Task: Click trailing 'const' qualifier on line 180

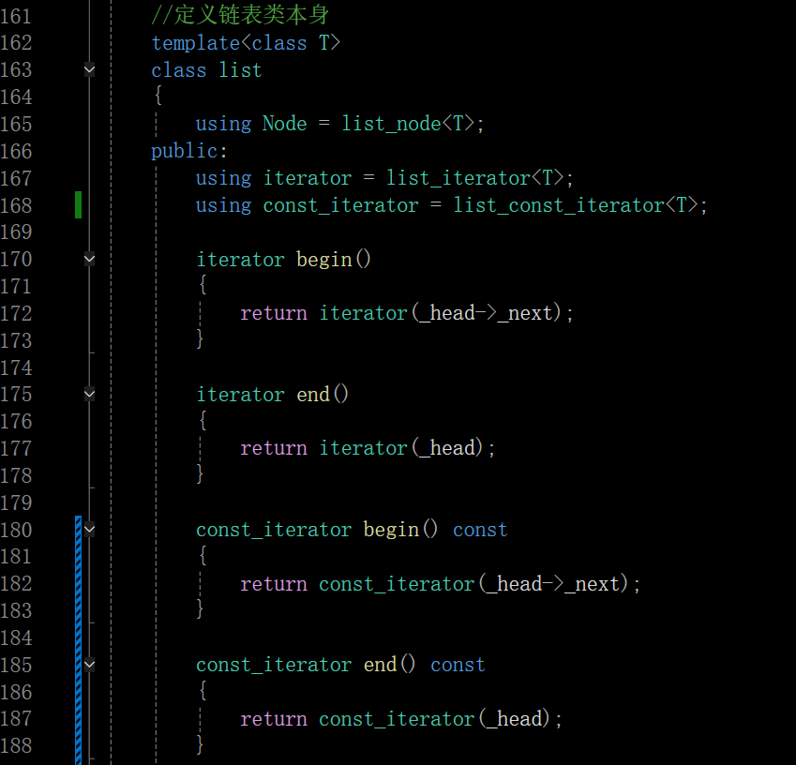Action: (480, 530)
